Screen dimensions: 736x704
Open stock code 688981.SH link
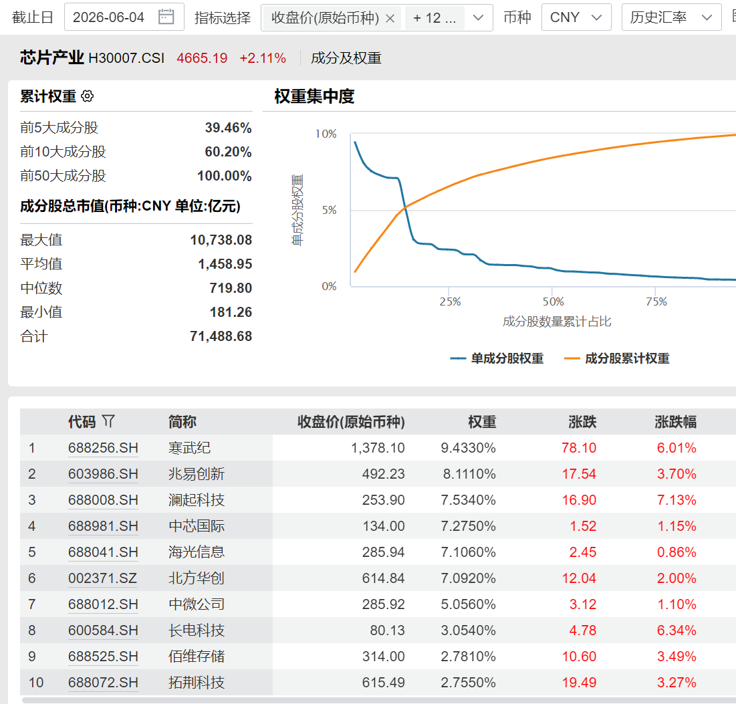click(103, 525)
